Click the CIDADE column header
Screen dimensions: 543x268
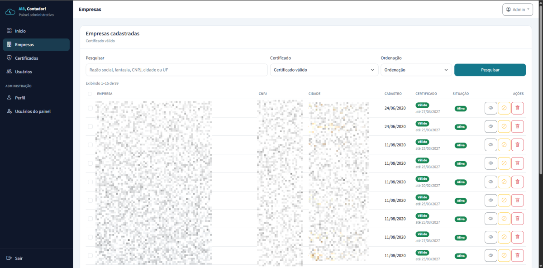tap(314, 94)
